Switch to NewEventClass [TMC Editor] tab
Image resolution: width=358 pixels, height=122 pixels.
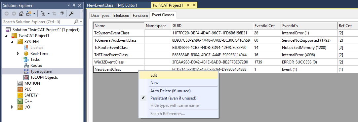(112, 5)
